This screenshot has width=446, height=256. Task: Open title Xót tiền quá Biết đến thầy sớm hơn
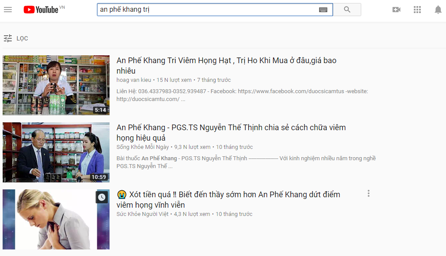click(x=228, y=199)
